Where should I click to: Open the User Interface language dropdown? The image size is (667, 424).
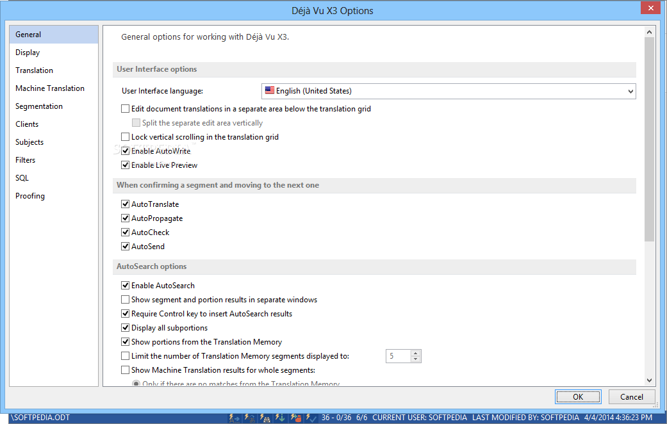449,91
